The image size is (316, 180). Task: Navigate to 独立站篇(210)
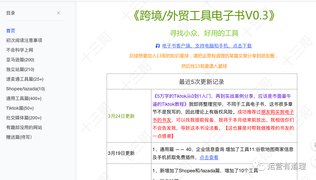(20, 69)
